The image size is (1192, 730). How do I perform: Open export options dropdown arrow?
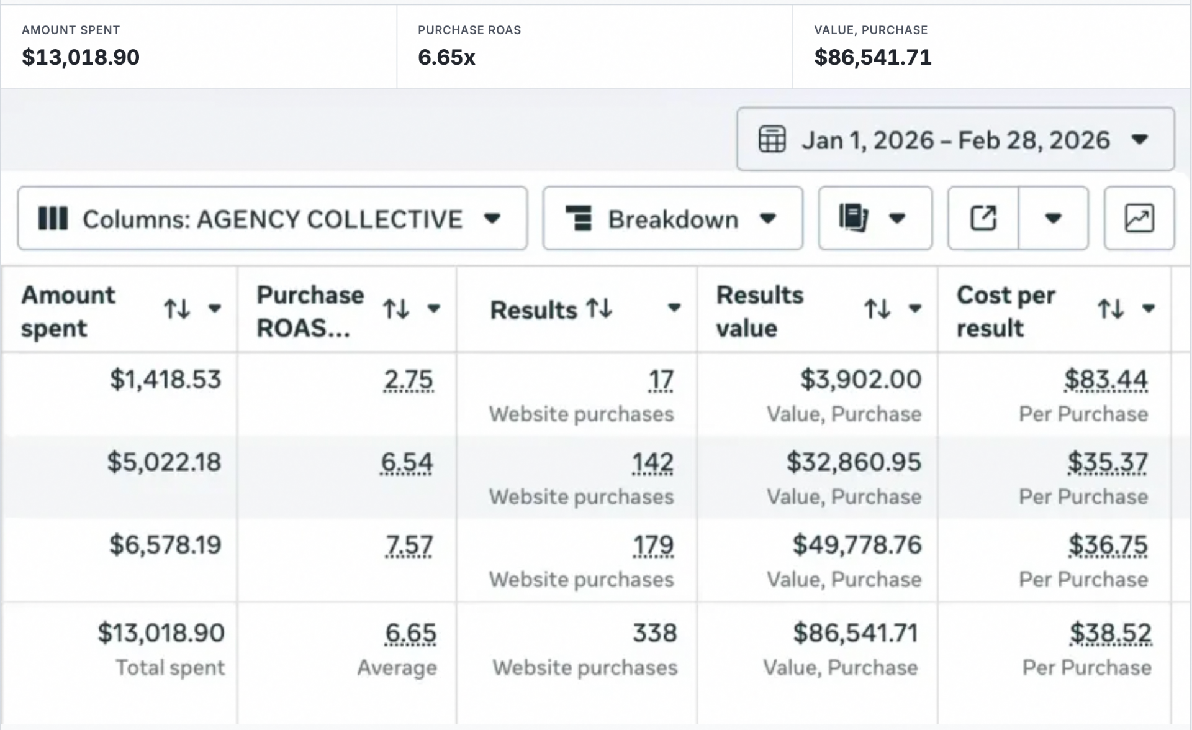coord(1053,218)
